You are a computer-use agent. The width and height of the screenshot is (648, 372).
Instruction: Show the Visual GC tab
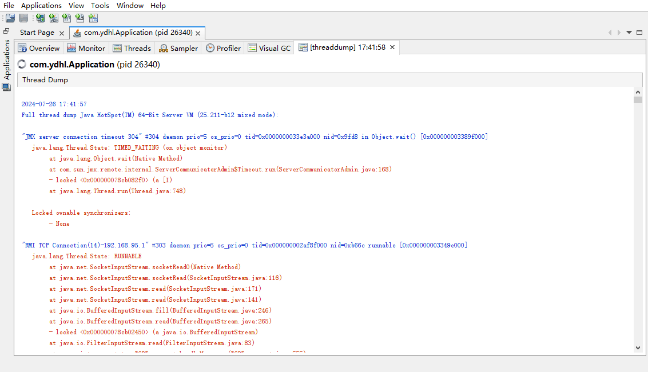click(269, 48)
